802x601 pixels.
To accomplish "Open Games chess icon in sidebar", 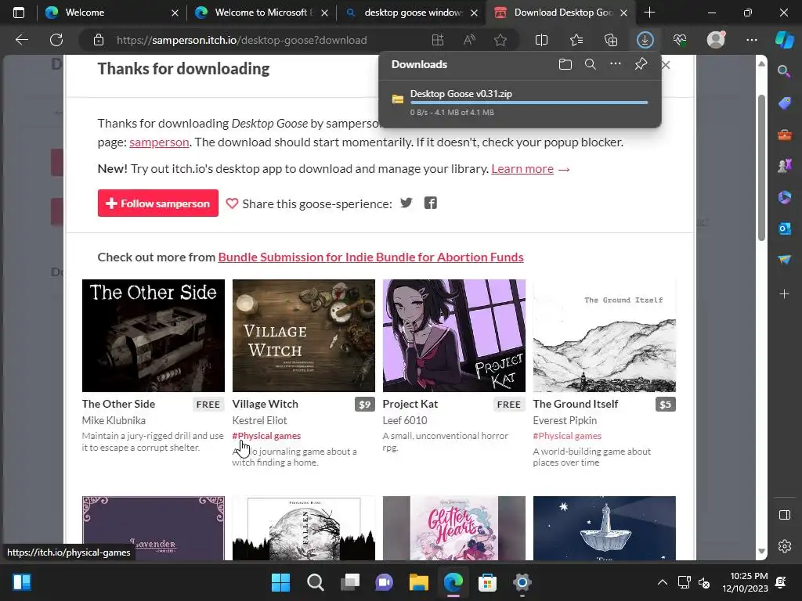I will pos(784,166).
